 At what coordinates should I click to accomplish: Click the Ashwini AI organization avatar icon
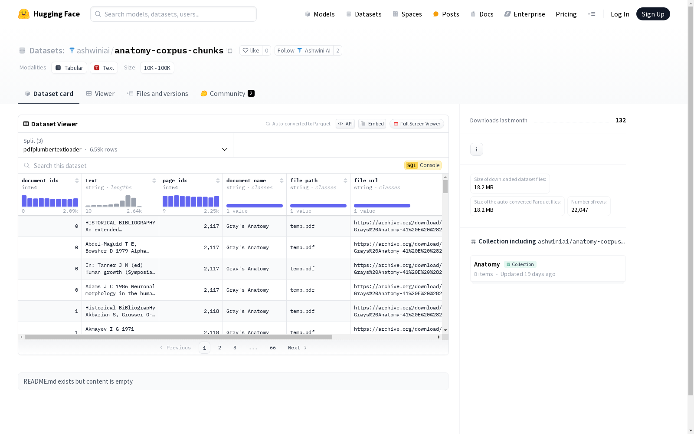(x=300, y=50)
